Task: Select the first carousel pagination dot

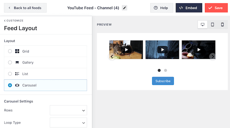Action: (159, 70)
